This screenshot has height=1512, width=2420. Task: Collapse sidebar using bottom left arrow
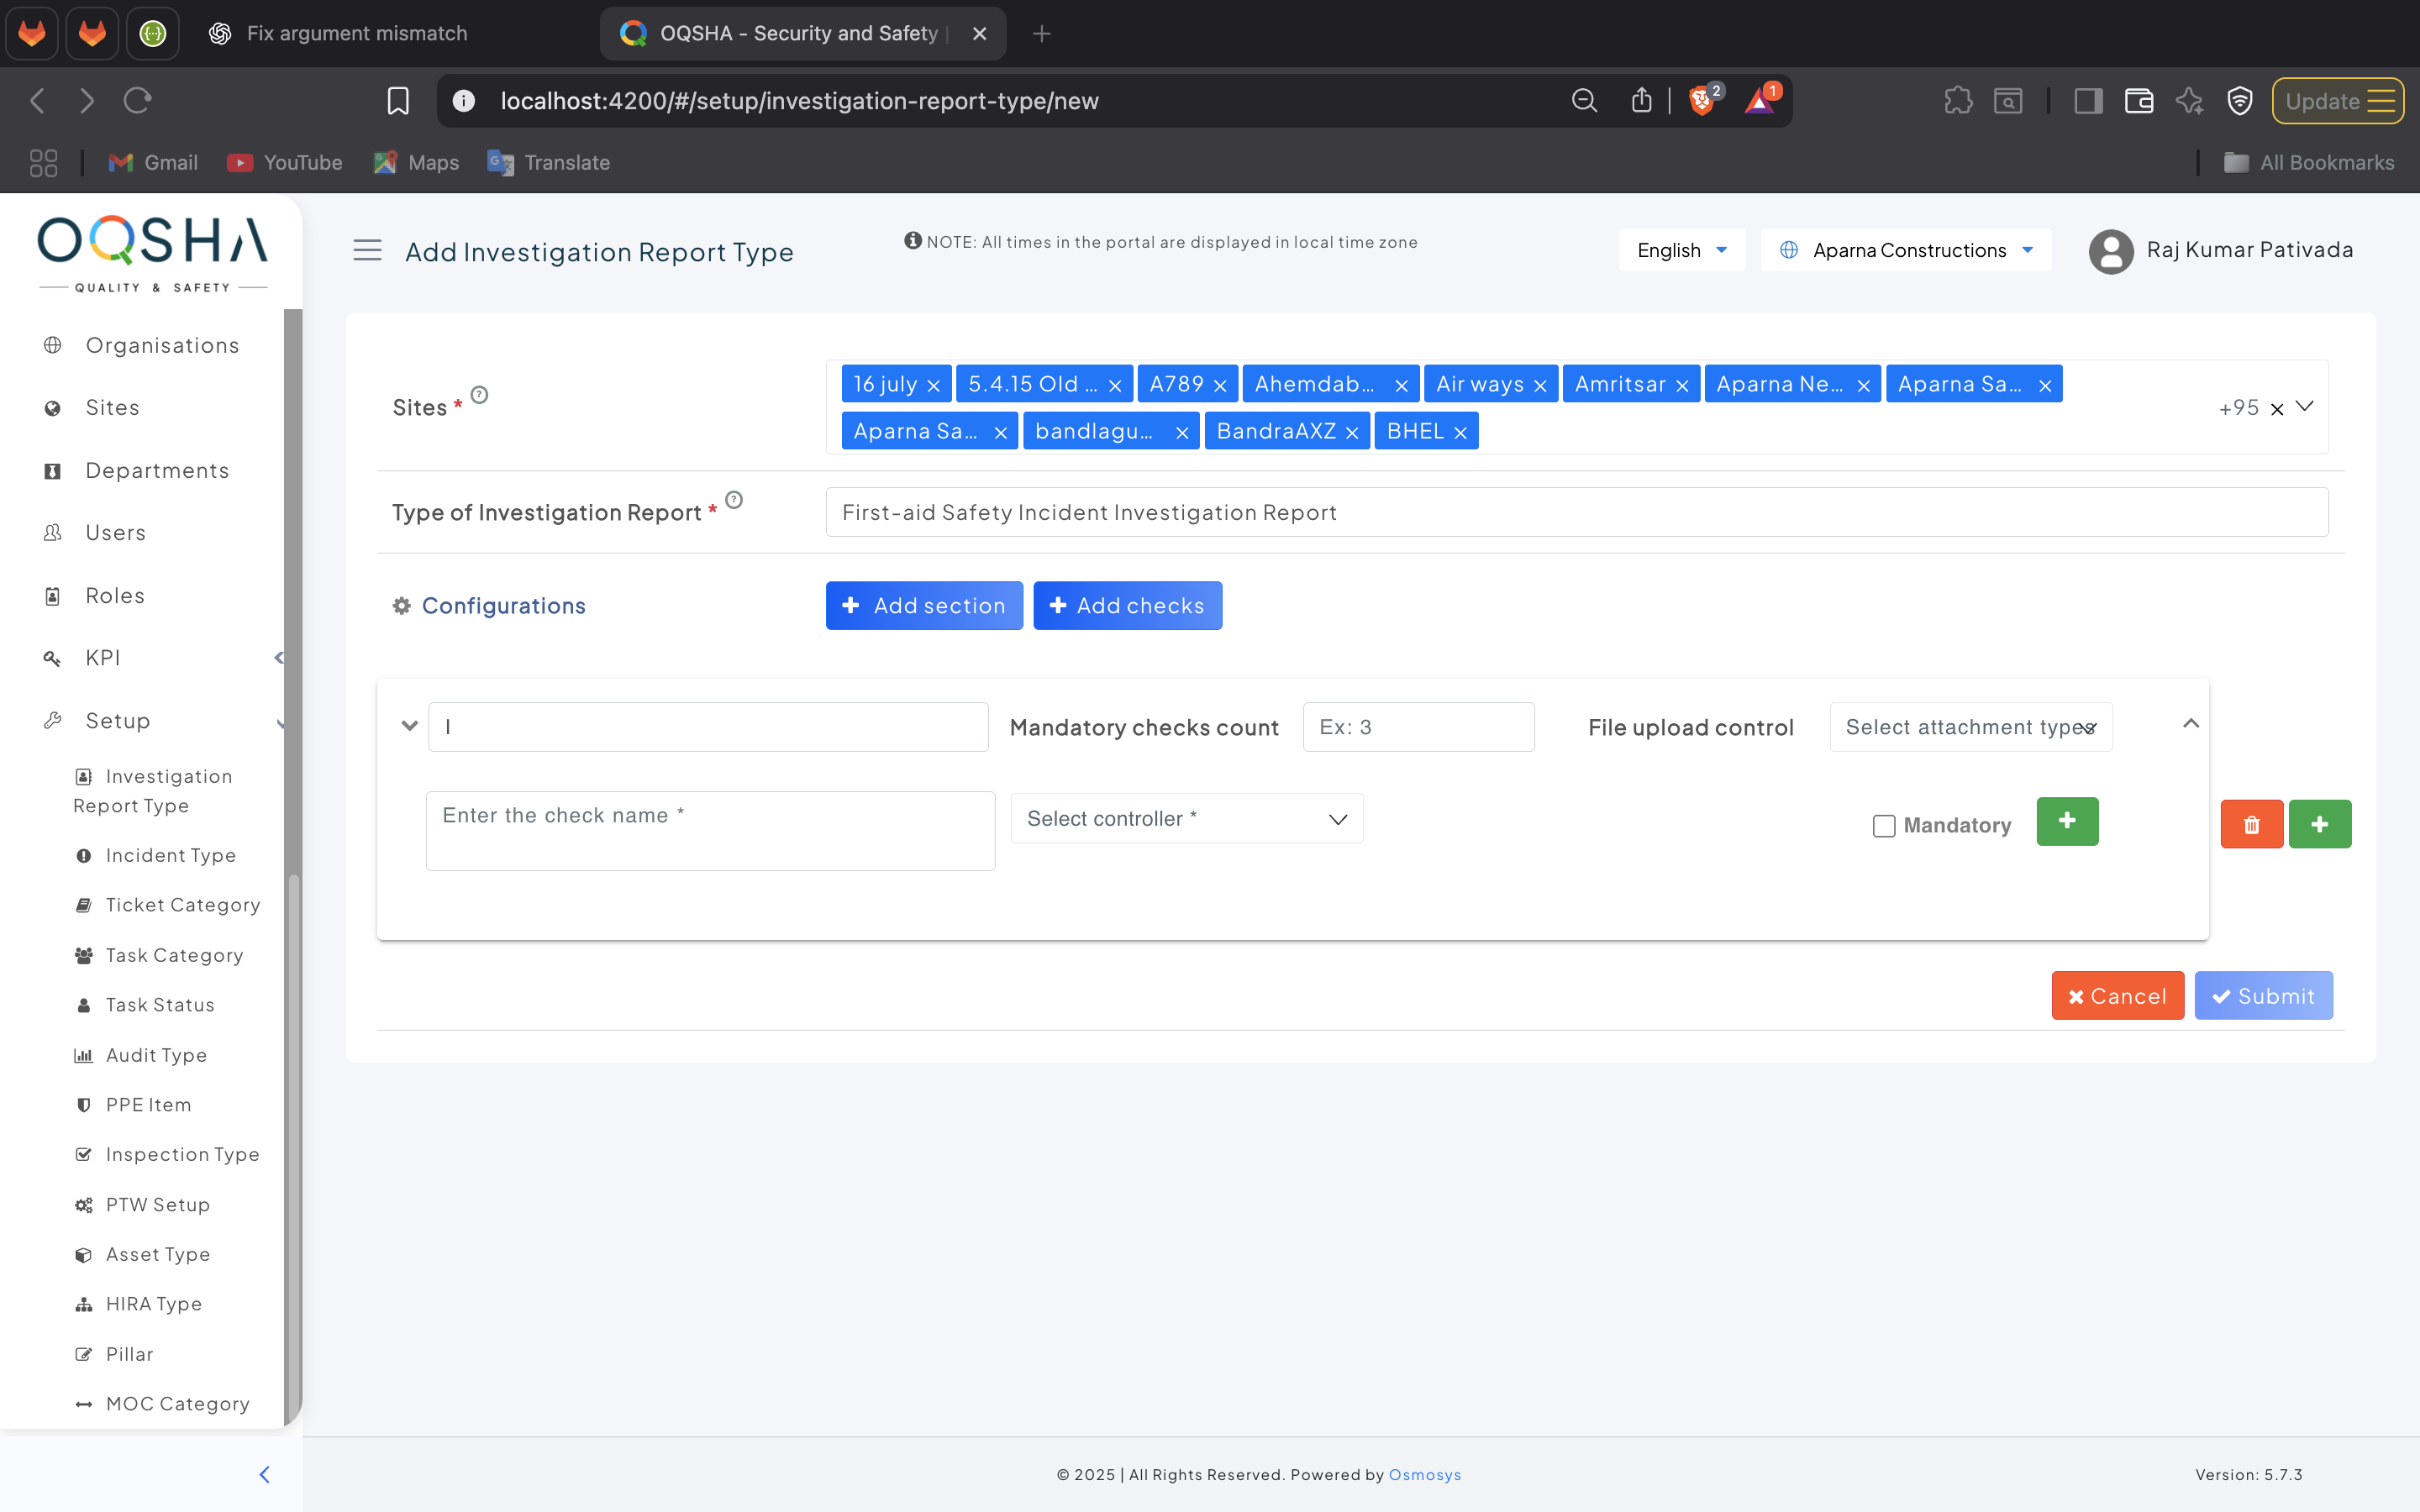click(264, 1474)
